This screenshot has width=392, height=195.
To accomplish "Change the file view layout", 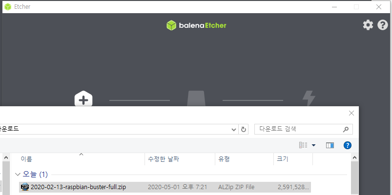I will [303, 145].
